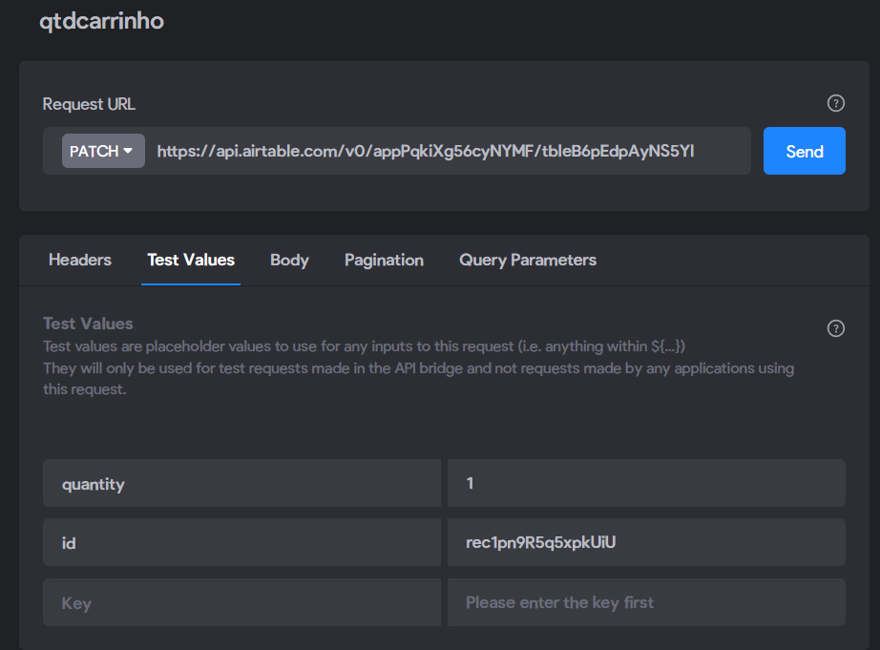Open the Query Parameters tab

(x=528, y=260)
